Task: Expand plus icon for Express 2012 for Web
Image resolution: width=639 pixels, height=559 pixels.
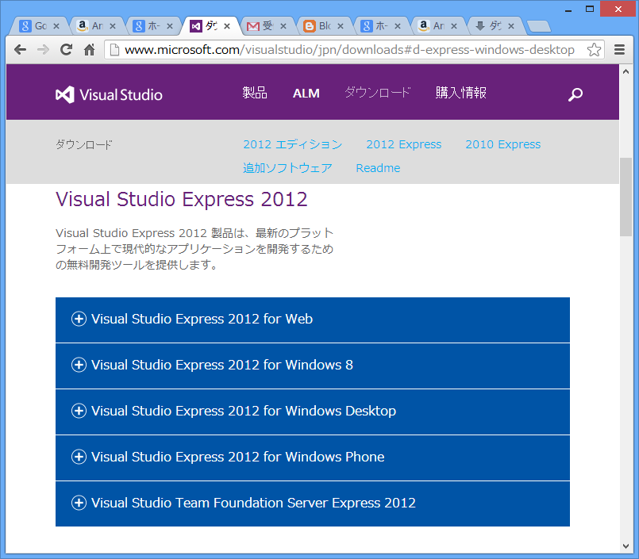Action: [79, 319]
